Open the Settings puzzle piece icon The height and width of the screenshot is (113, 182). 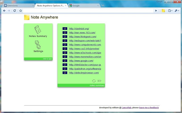38,45
